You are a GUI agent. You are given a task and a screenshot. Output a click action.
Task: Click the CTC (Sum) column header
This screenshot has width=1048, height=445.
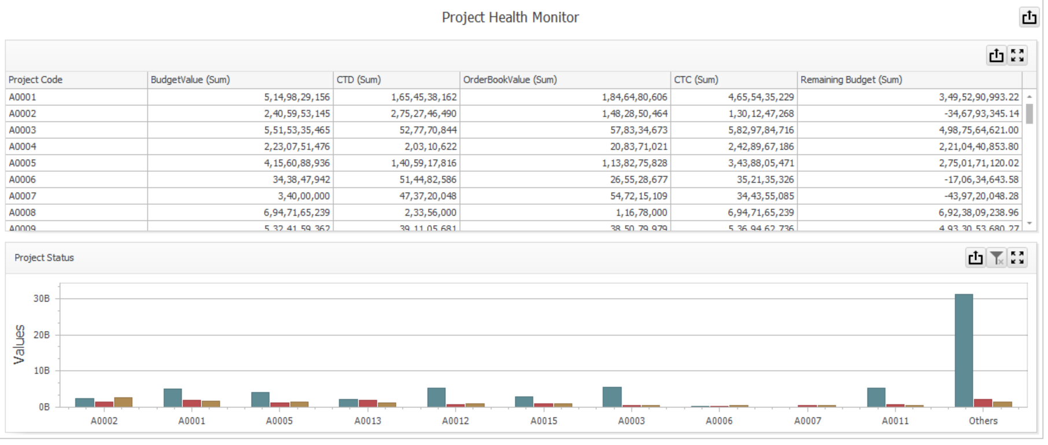click(733, 80)
